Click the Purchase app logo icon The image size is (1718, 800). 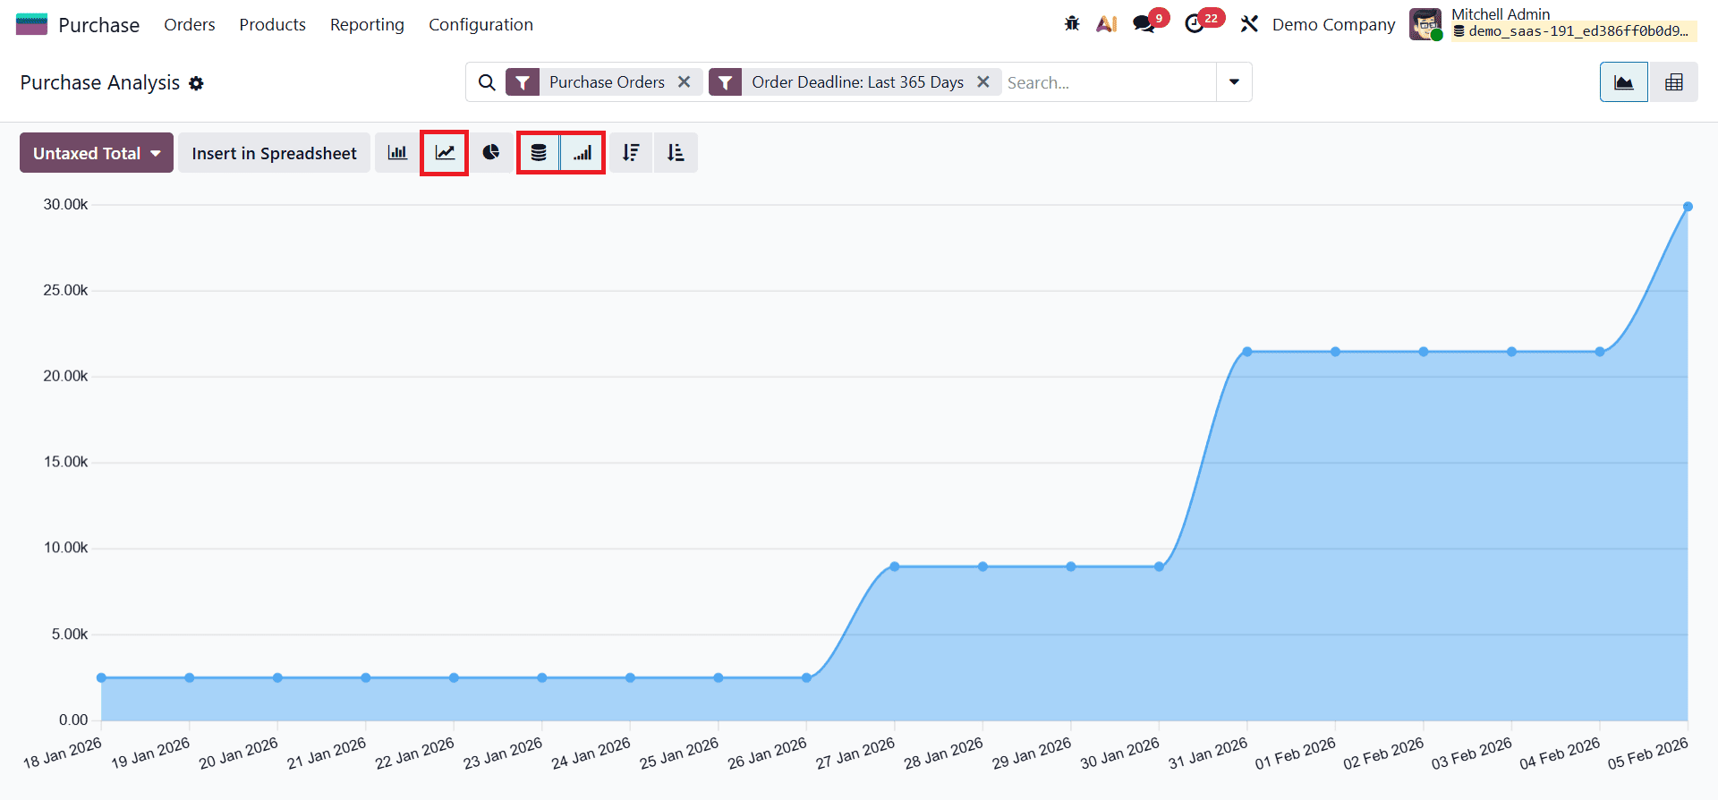[x=31, y=24]
